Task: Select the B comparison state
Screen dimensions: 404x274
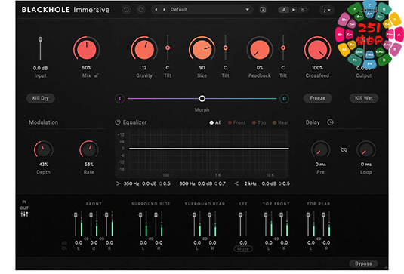Action: click(303, 10)
